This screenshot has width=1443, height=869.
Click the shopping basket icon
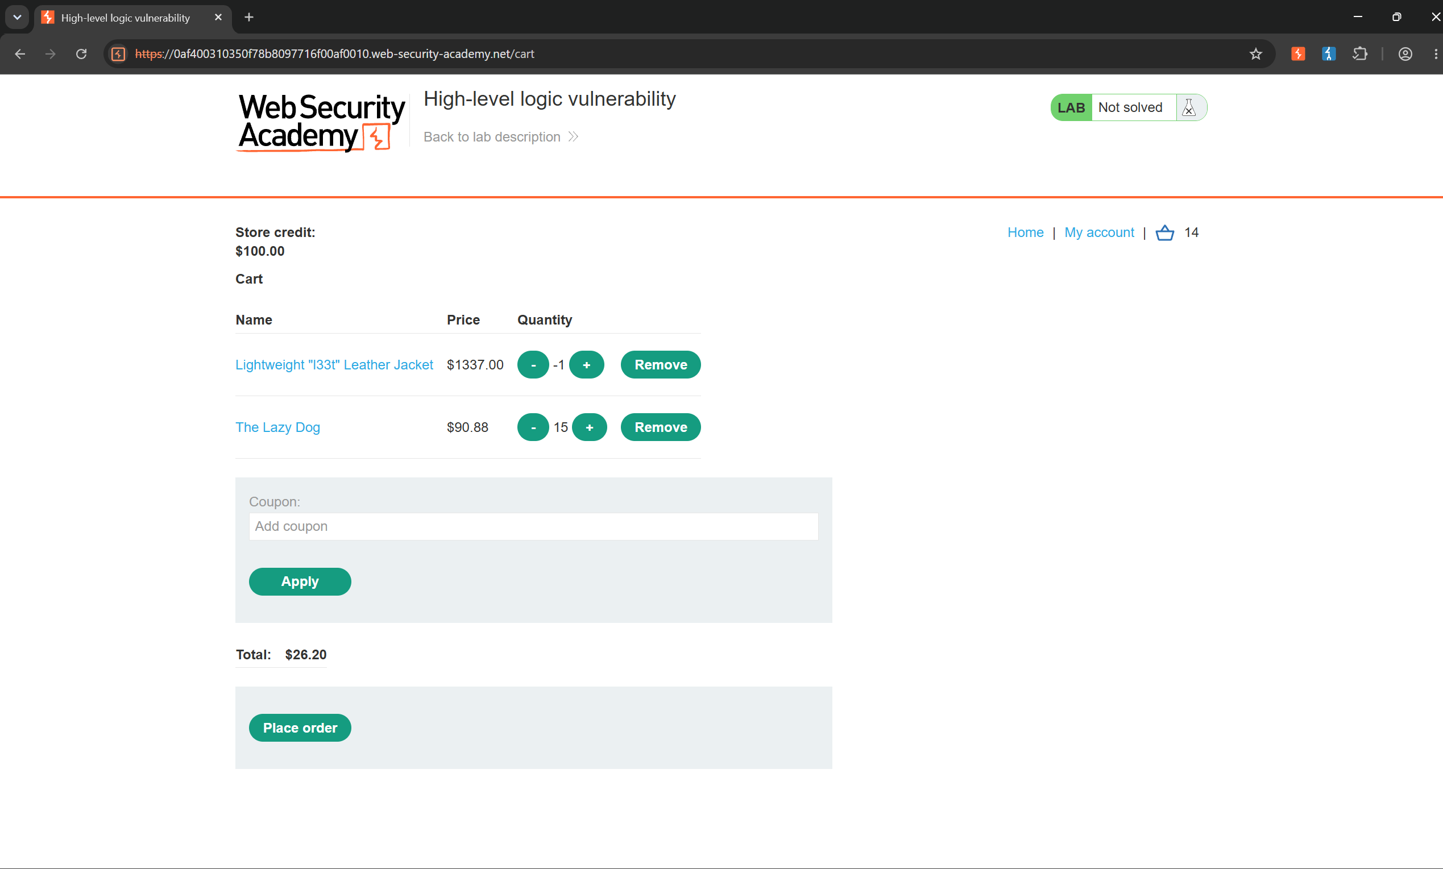click(x=1164, y=232)
